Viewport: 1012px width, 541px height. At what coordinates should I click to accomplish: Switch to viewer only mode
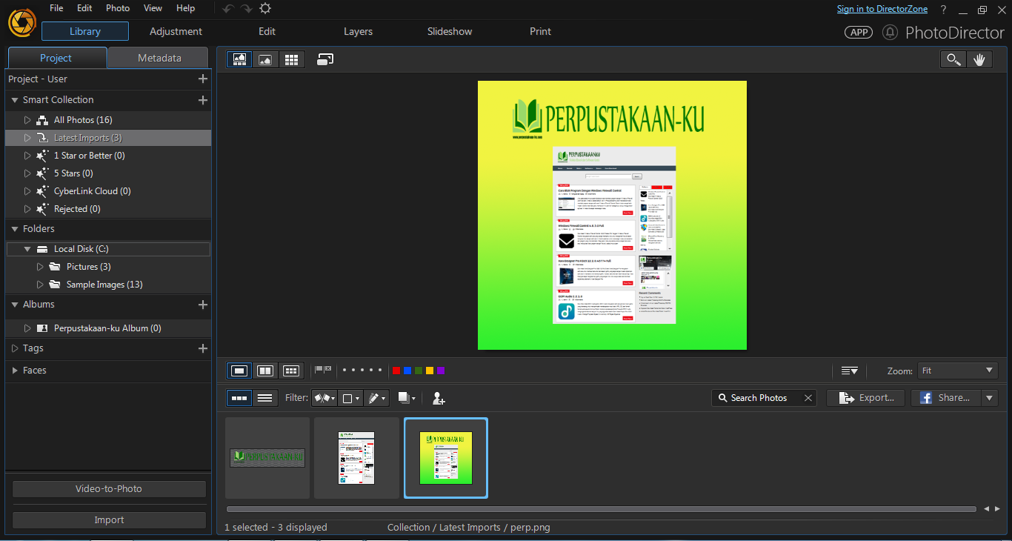tap(265, 59)
